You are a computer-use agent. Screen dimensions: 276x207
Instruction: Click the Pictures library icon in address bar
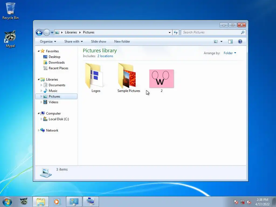(x=57, y=32)
